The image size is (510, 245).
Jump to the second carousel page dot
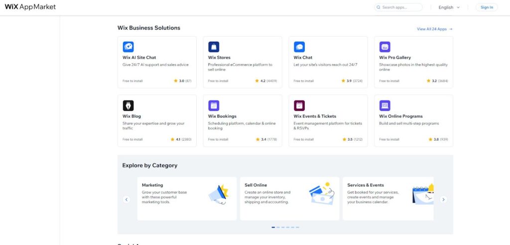(278, 227)
